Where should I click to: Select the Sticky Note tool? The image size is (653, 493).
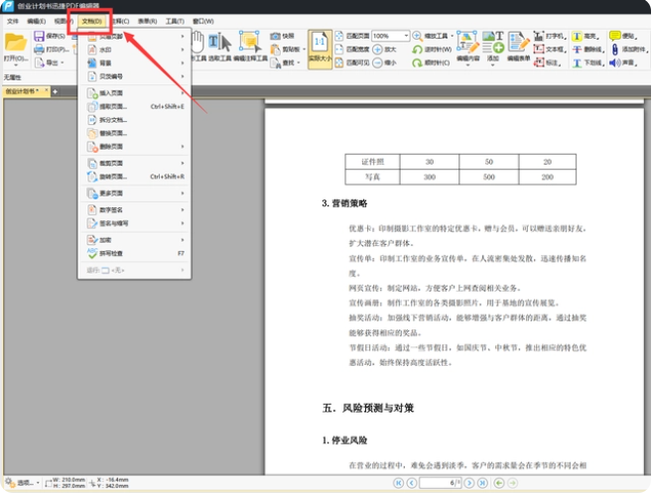[614, 37]
